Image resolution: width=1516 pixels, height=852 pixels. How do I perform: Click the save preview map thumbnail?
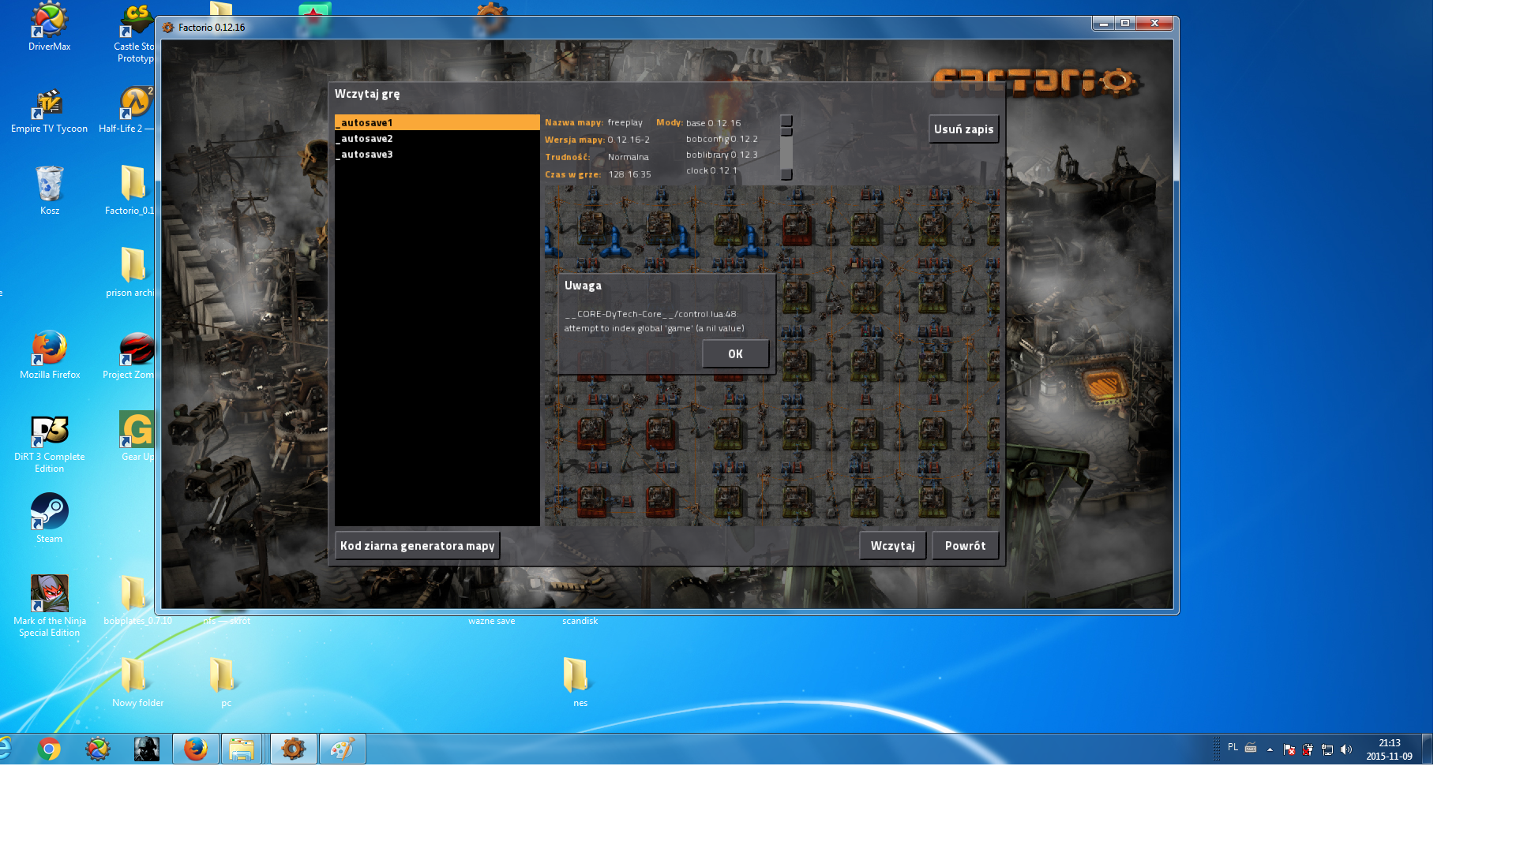(x=771, y=356)
